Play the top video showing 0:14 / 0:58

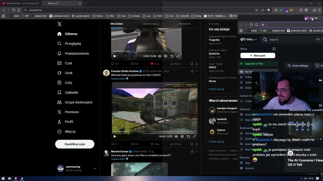coord(115,56)
